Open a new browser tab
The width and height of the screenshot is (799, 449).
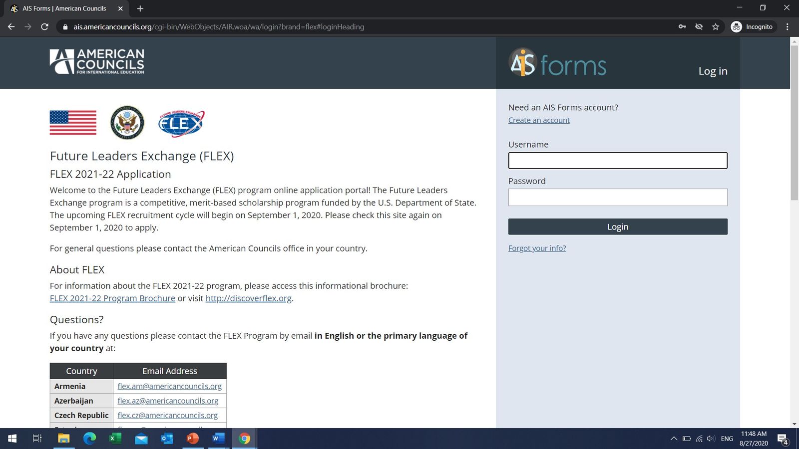pos(140,8)
